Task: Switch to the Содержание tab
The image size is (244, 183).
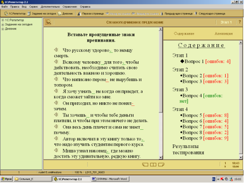Action: [x=184, y=33]
